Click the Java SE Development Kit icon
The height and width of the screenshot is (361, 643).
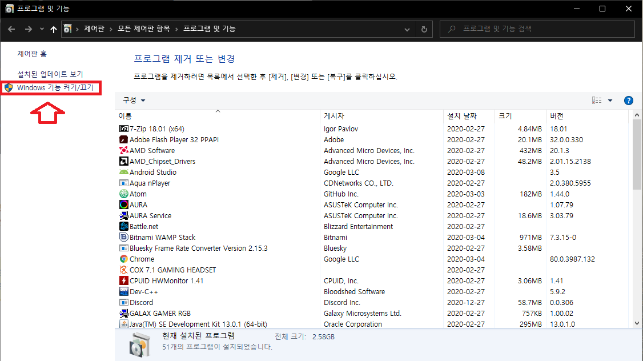point(123,324)
